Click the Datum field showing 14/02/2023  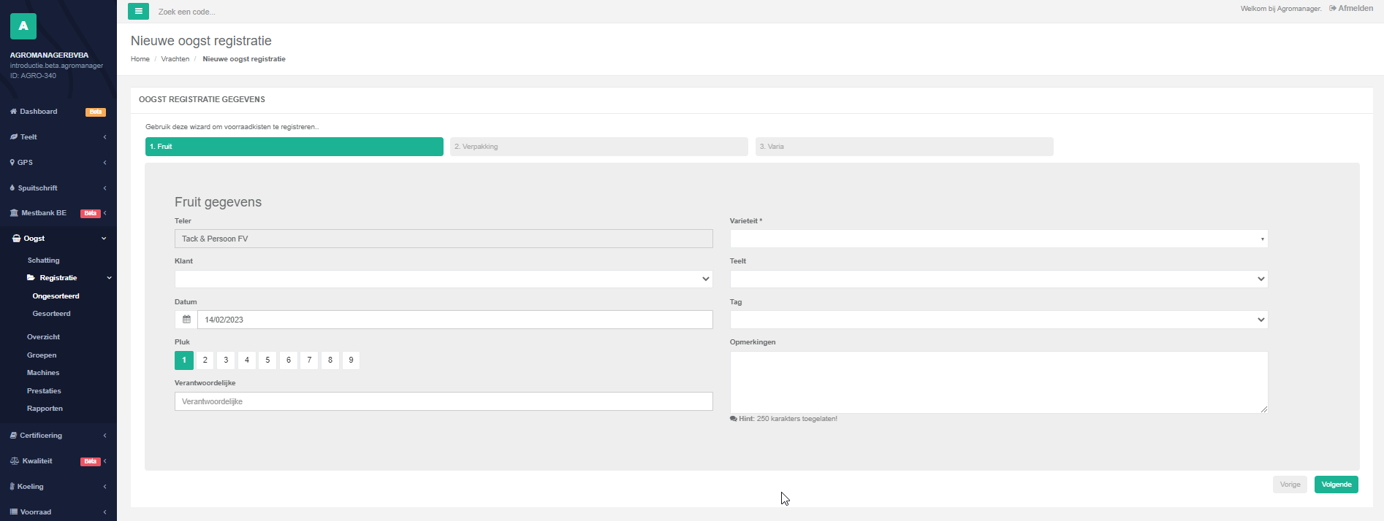[455, 320]
